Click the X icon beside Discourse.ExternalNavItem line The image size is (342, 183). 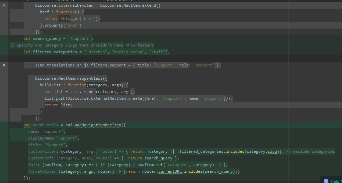coord(4,5)
